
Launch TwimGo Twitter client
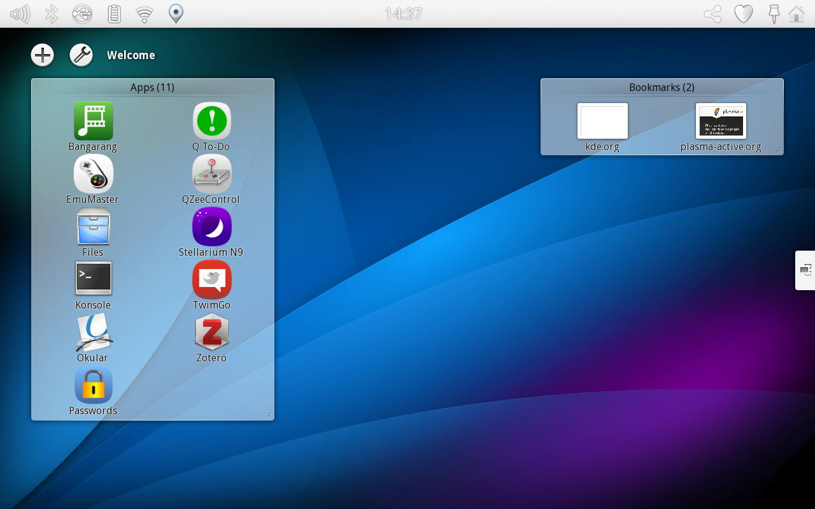[211, 279]
